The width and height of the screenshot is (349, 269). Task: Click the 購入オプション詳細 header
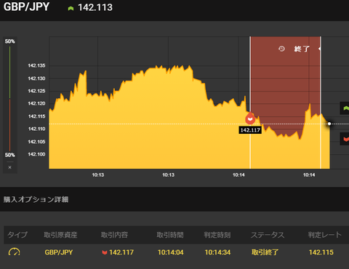point(36,199)
